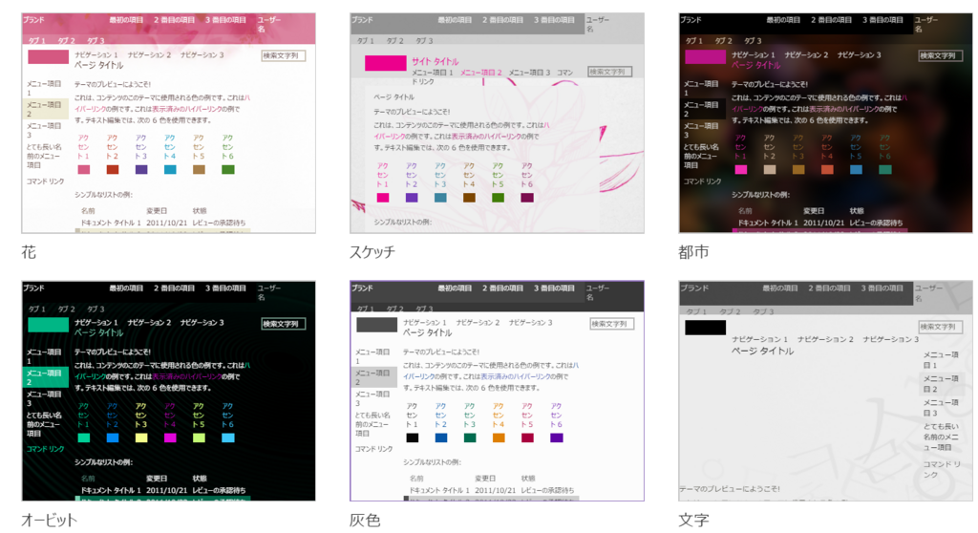Select the 都市 theme thumbnail

tap(826, 123)
